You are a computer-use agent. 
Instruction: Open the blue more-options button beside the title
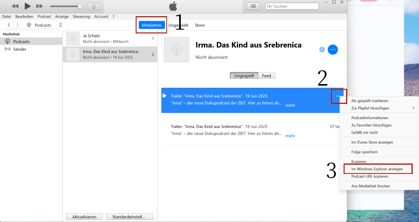click(x=333, y=50)
